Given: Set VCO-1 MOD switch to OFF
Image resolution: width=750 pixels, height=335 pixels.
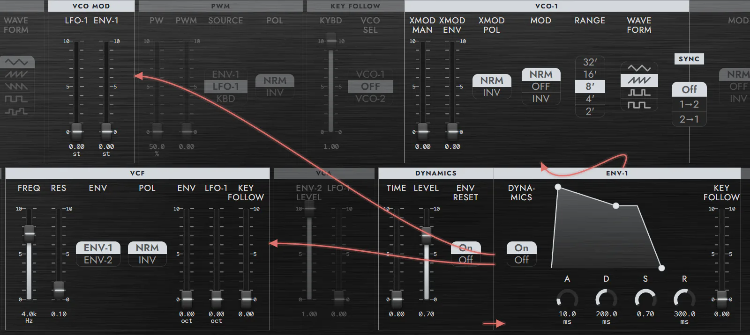Looking at the screenshot, I should coord(541,87).
